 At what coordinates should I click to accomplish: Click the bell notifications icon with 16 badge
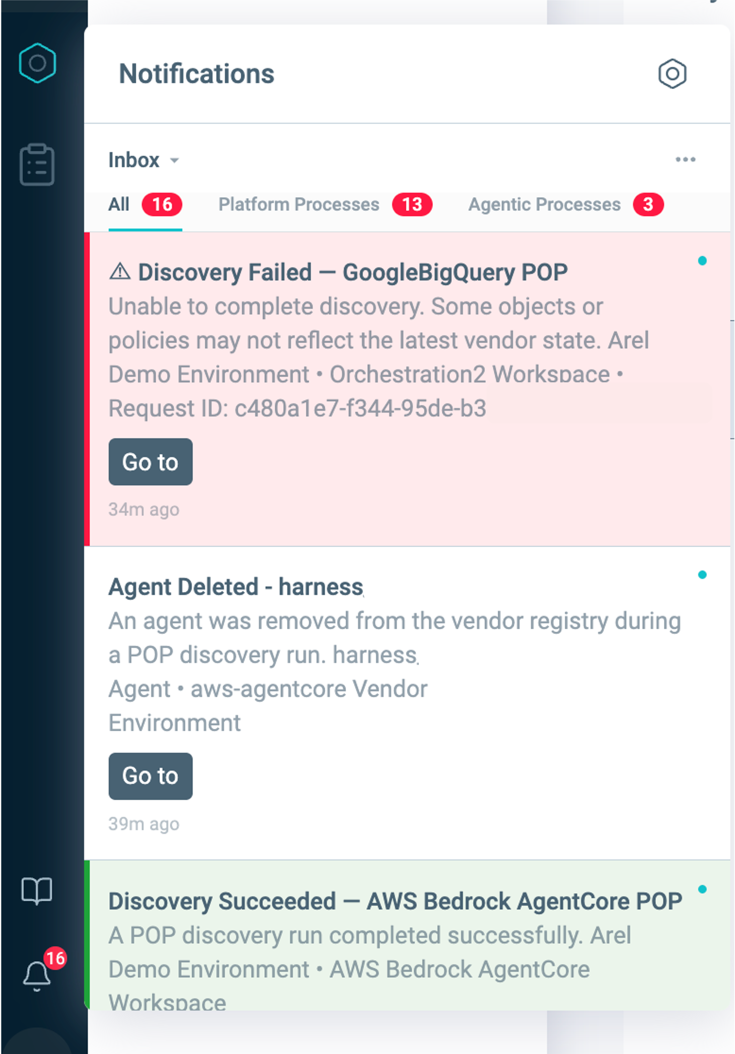click(x=37, y=975)
